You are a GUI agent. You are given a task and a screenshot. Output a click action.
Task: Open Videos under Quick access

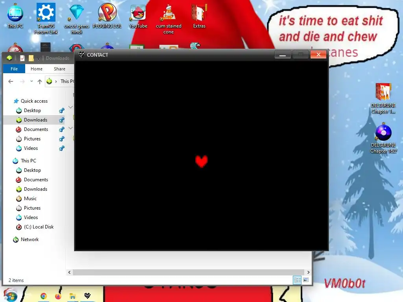pos(31,148)
